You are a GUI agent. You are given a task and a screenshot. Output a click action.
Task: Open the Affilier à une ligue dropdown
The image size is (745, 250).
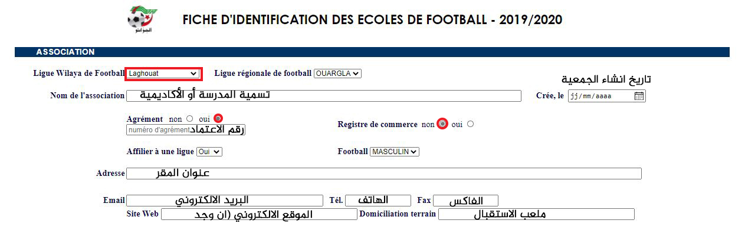(x=209, y=152)
